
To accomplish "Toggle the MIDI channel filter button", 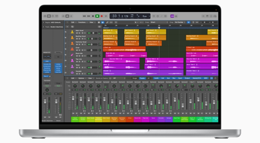I will 206,78.
